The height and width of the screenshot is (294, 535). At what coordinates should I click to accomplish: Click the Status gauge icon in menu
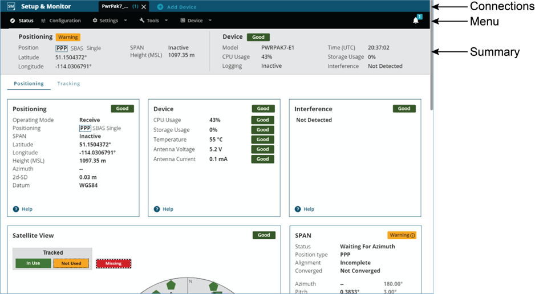[x=13, y=21]
